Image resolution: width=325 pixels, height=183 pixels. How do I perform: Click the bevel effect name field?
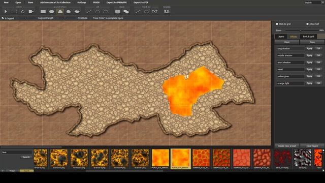coord(290,69)
